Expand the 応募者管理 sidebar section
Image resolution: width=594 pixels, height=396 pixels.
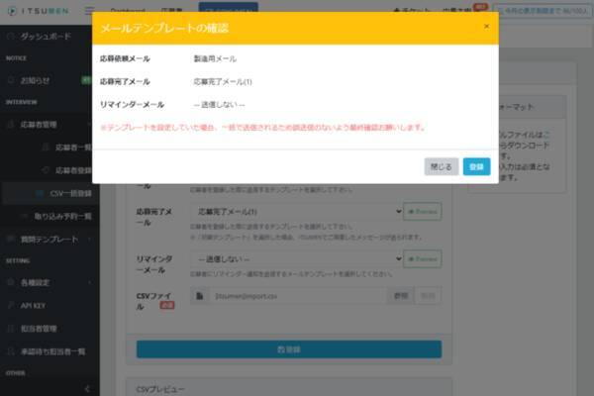tap(49, 125)
